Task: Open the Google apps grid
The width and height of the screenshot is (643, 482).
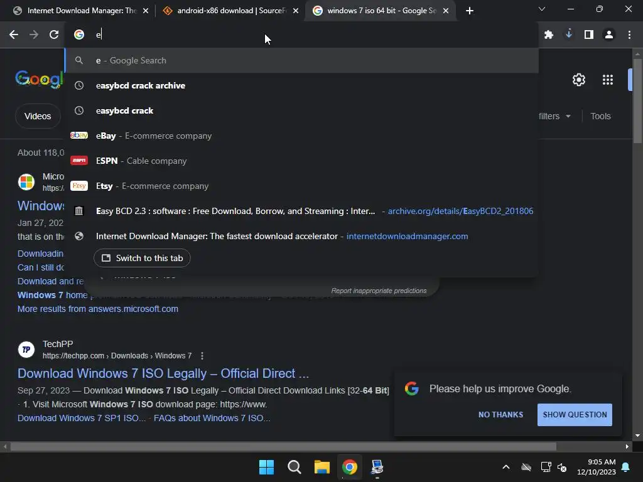Action: click(x=608, y=80)
